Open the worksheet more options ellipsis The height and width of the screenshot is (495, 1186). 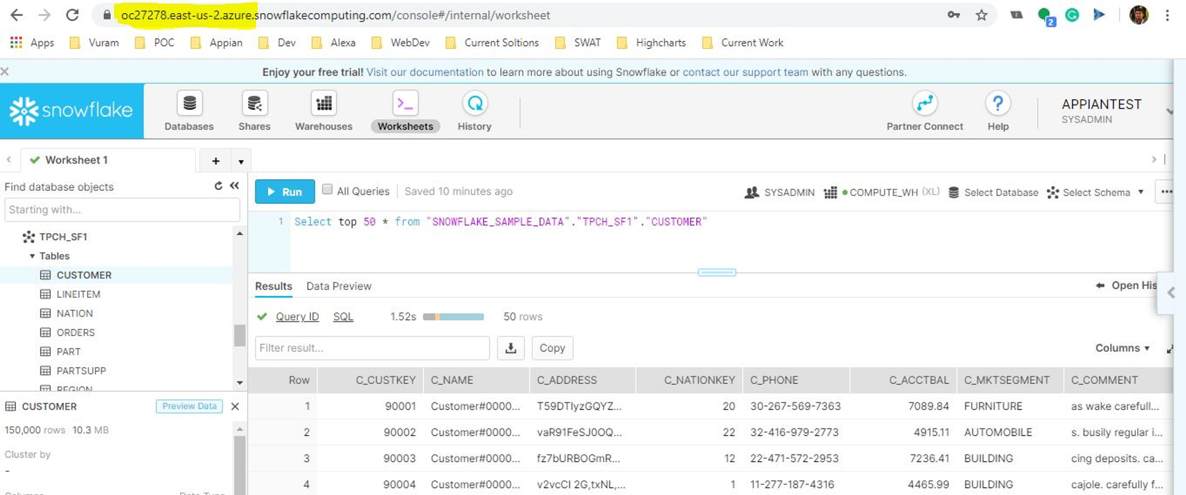pos(1167,191)
